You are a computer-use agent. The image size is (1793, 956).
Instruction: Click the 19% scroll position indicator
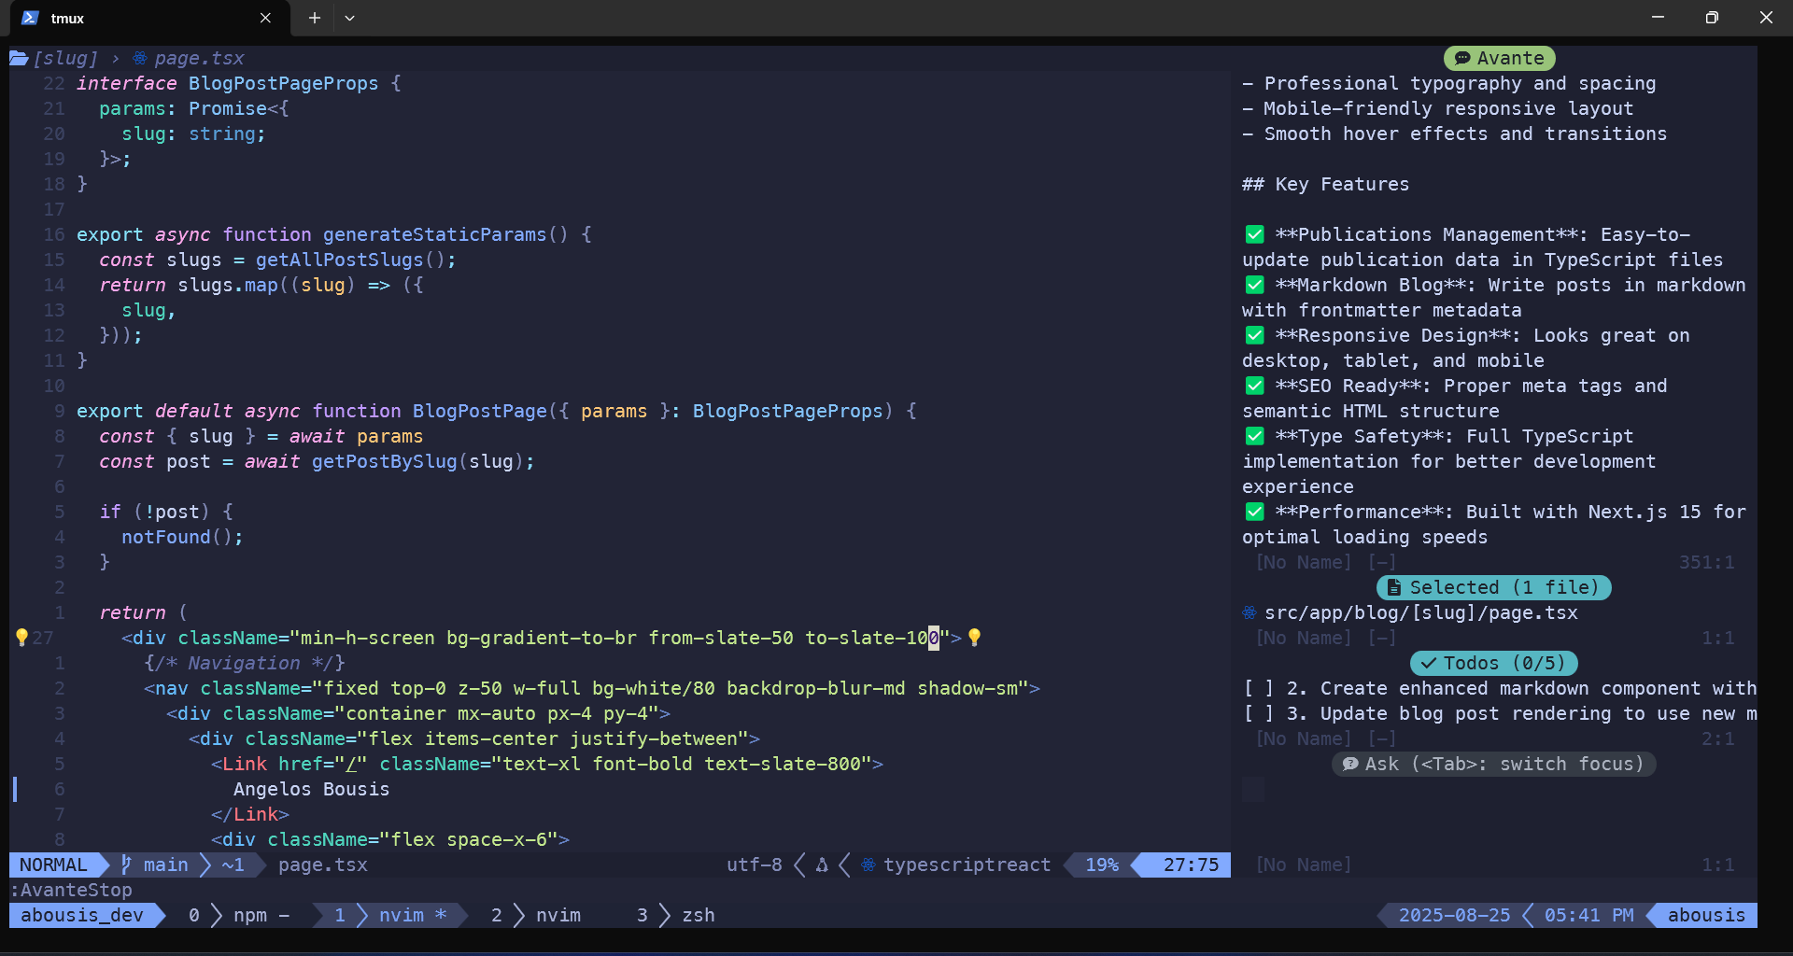click(1101, 865)
